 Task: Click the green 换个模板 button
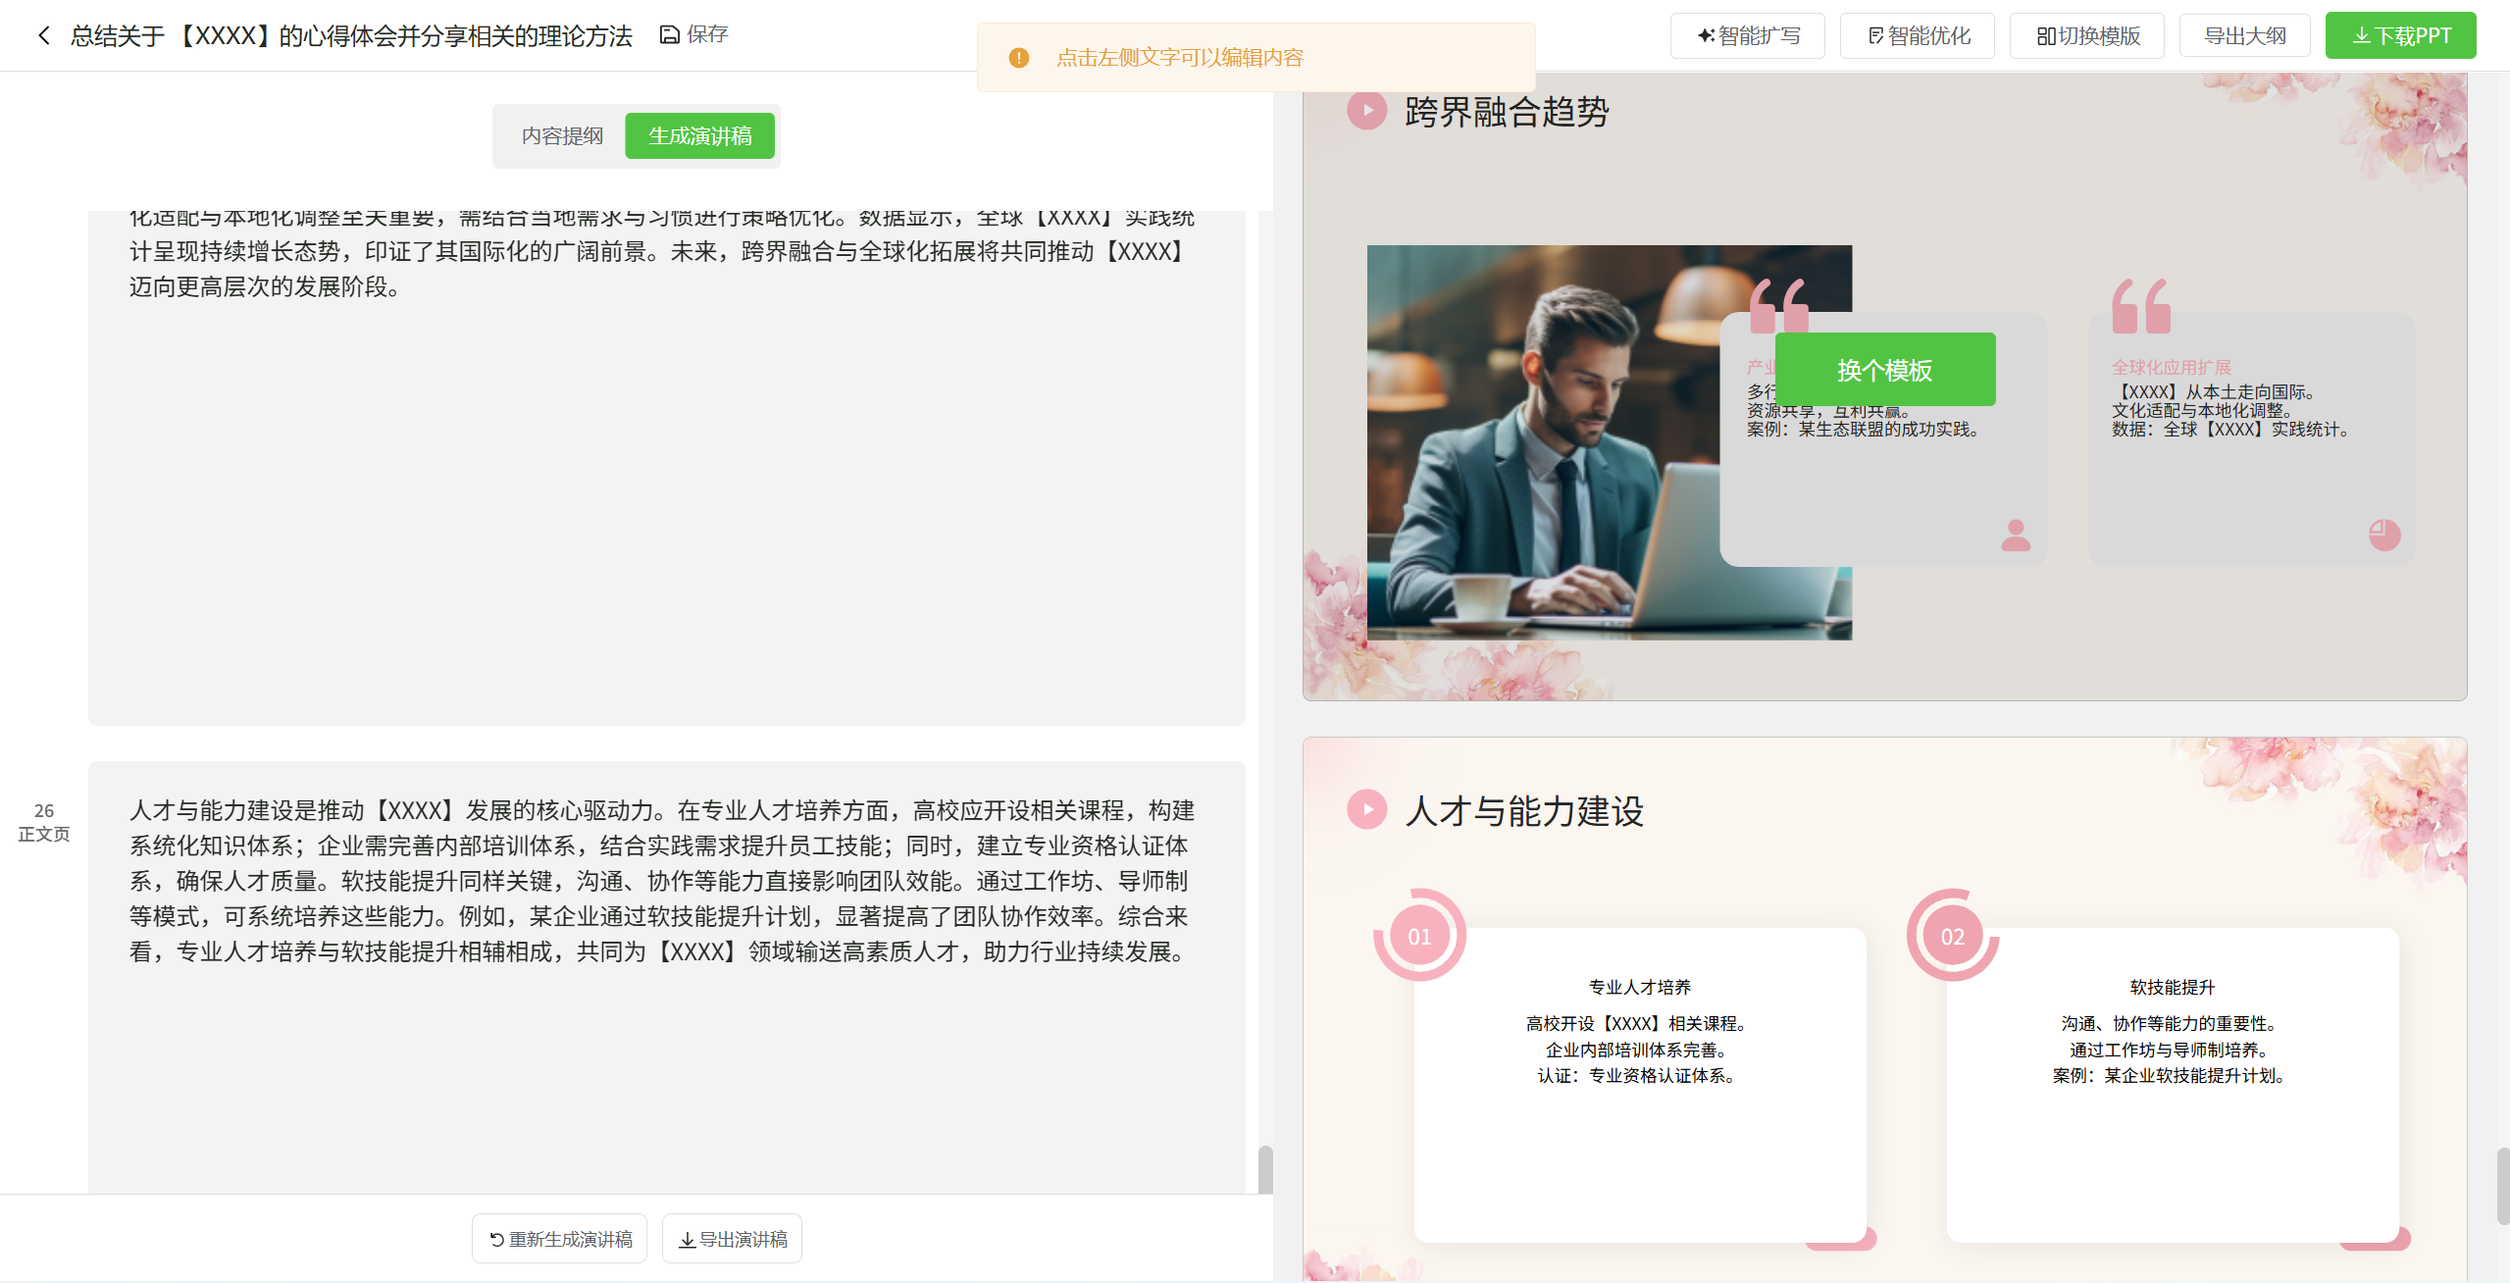click(x=1884, y=370)
